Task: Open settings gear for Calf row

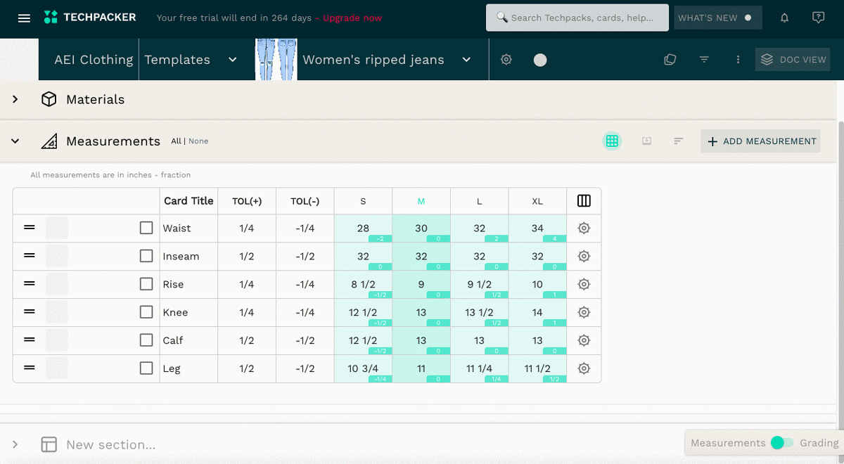Action: [584, 340]
